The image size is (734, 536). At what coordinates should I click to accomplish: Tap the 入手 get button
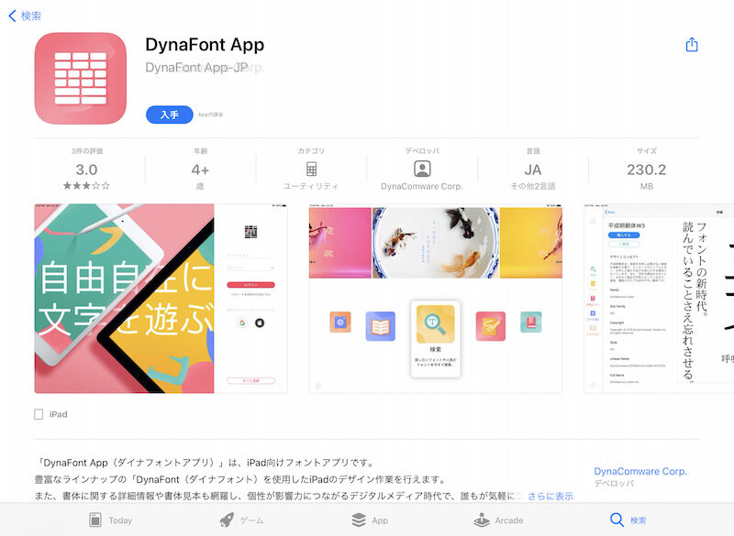[170, 115]
